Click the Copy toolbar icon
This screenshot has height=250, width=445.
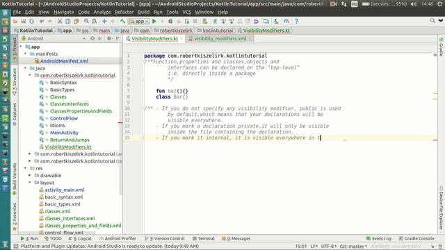coord(68,22)
